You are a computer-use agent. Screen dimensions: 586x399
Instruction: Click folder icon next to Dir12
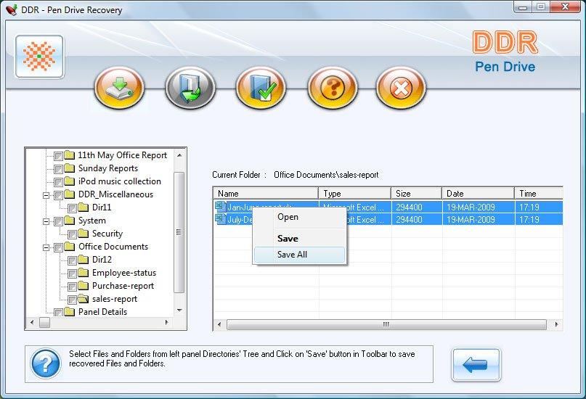pos(83,260)
